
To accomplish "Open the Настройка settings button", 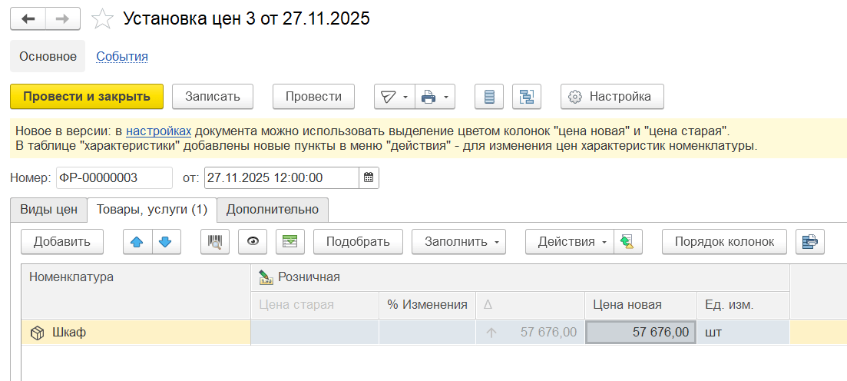I will pos(611,97).
